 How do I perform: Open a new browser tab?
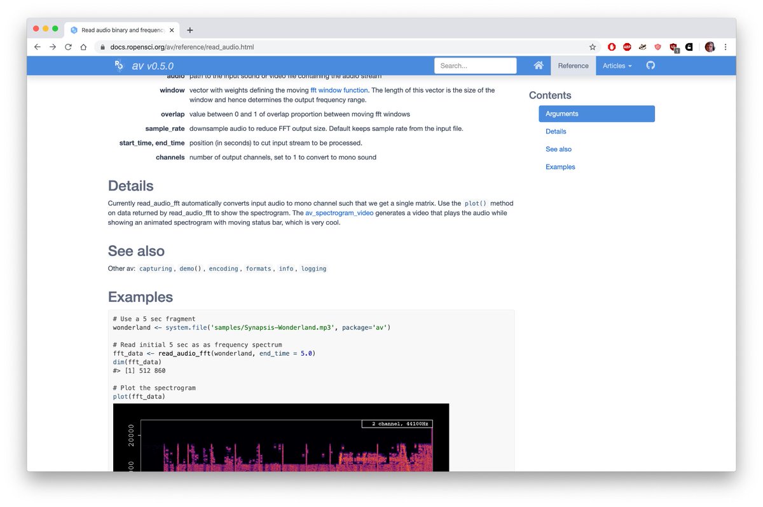189,30
